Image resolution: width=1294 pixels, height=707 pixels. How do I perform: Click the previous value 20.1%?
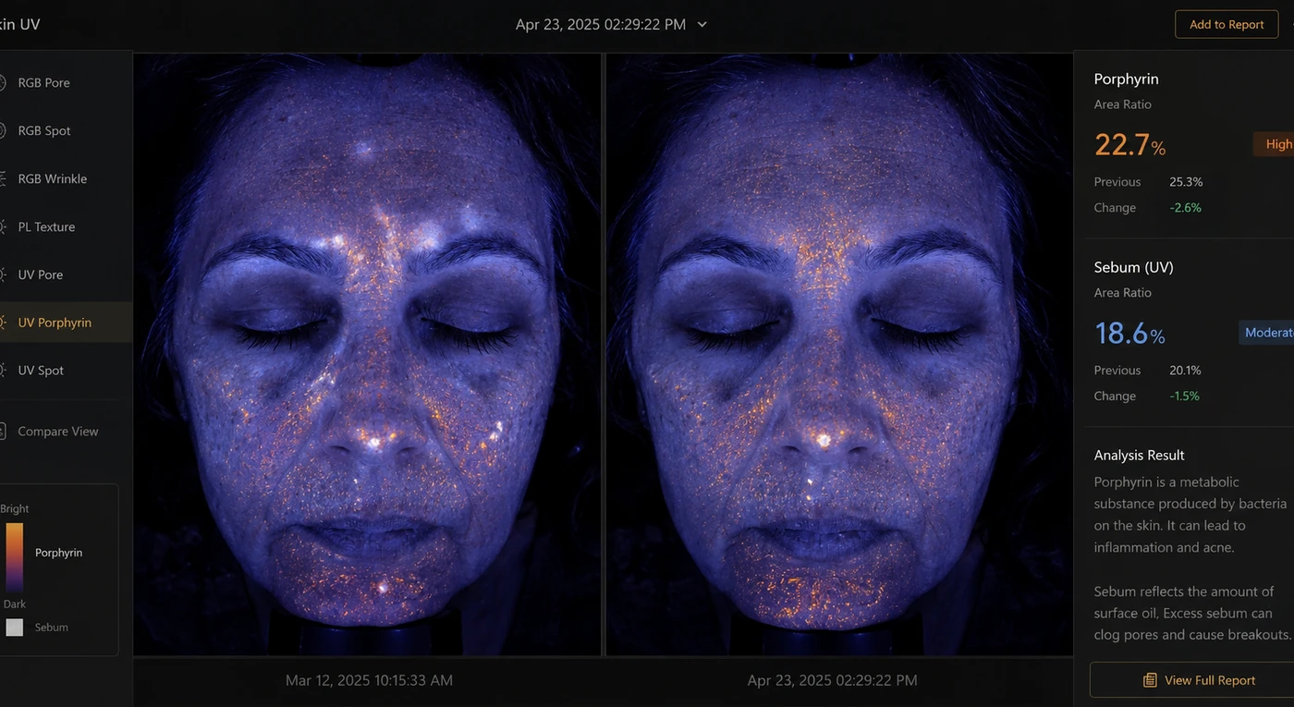[x=1185, y=371]
